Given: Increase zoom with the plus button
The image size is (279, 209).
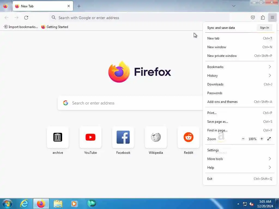Looking at the screenshot, I should [x=262, y=139].
